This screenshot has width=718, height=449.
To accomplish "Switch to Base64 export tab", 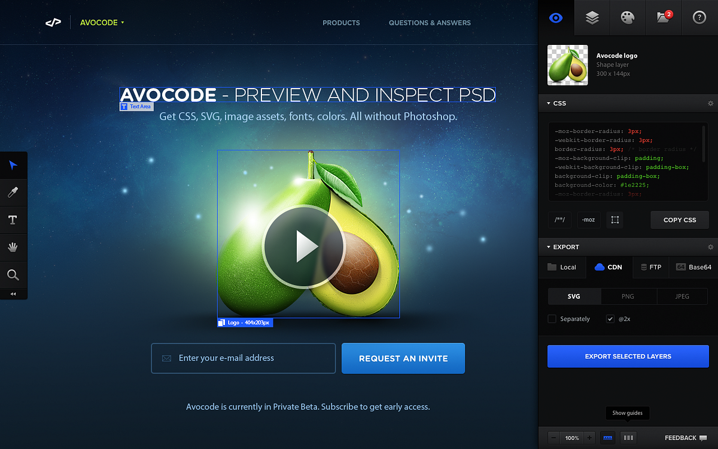I will tap(693, 267).
